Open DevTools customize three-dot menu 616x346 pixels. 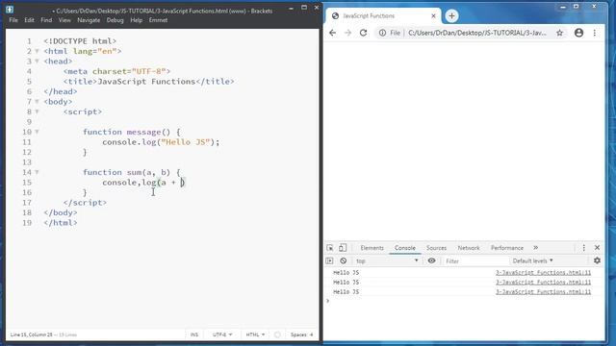584,248
